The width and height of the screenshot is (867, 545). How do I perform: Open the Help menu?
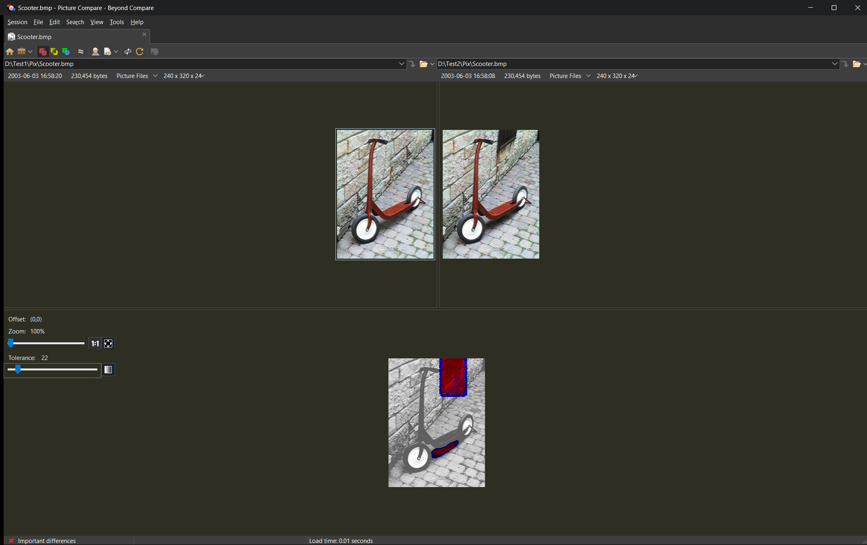point(137,22)
